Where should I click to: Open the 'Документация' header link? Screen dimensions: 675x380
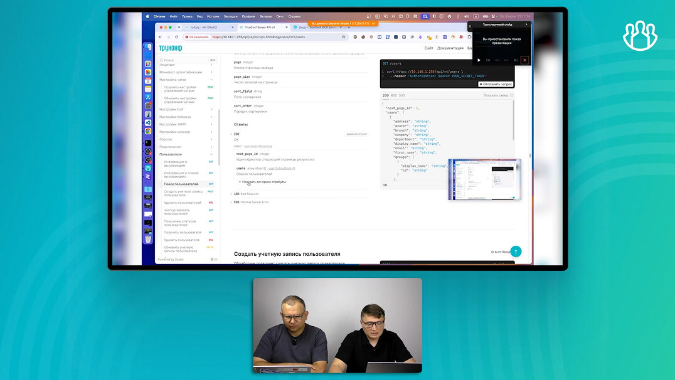[x=450, y=48]
